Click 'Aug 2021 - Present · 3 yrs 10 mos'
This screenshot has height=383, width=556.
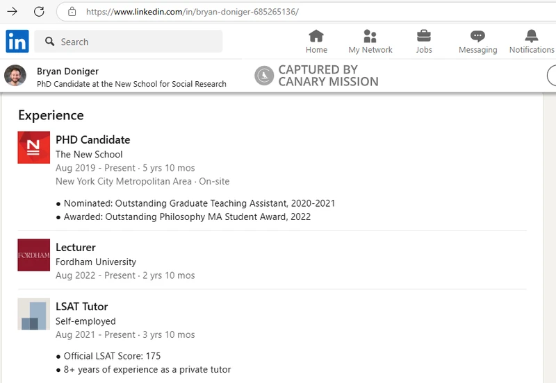125,334
